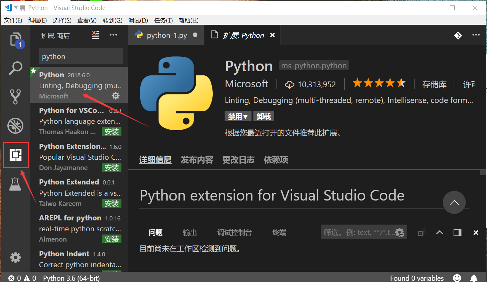The height and width of the screenshot is (282, 487).
Task: Open the Debug view icon
Action: pos(15,125)
